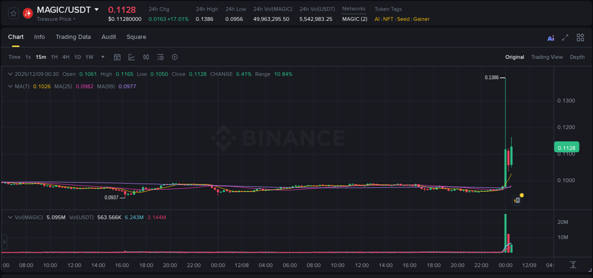Open the chart display settings icon

[160, 57]
